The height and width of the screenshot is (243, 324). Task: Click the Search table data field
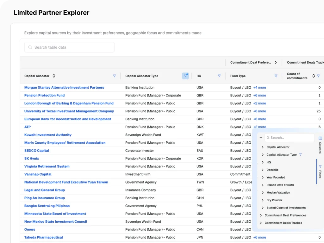(x=69, y=47)
